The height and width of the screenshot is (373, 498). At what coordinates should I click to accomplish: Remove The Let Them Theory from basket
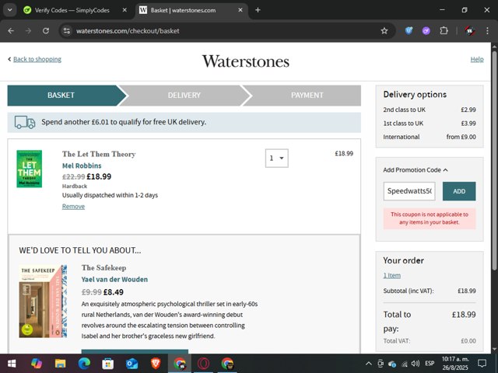coord(73,207)
